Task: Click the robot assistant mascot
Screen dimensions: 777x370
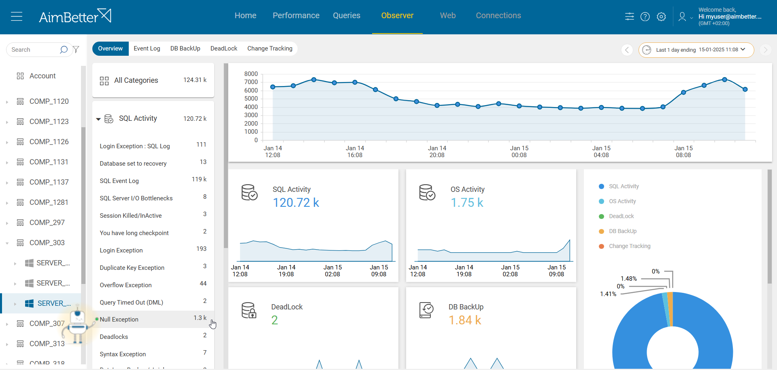Action: coord(77,325)
